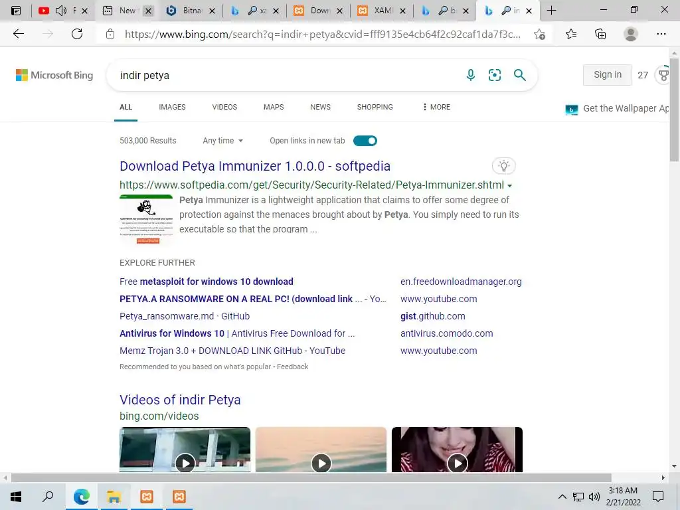
Task: Open Memz Trojan 3.0 YouTube link
Action: [232, 351]
